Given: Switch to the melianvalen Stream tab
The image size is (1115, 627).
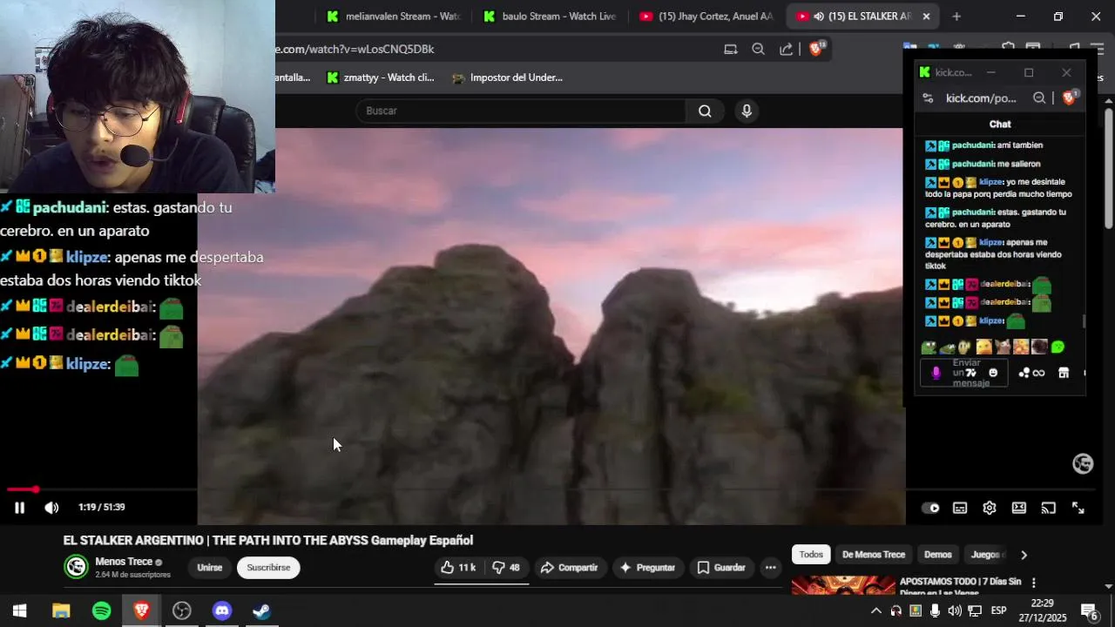Looking at the screenshot, I should [x=395, y=16].
